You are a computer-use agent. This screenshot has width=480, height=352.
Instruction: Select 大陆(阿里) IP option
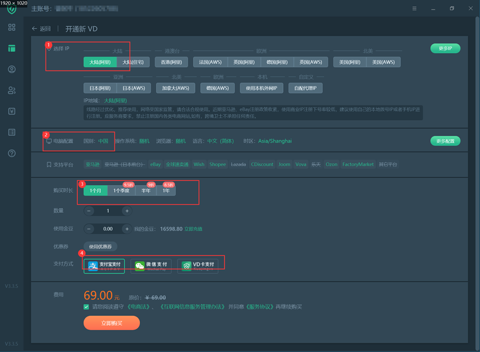click(x=100, y=62)
